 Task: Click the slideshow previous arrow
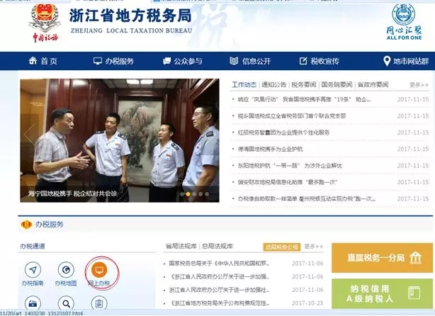(x=29, y=135)
